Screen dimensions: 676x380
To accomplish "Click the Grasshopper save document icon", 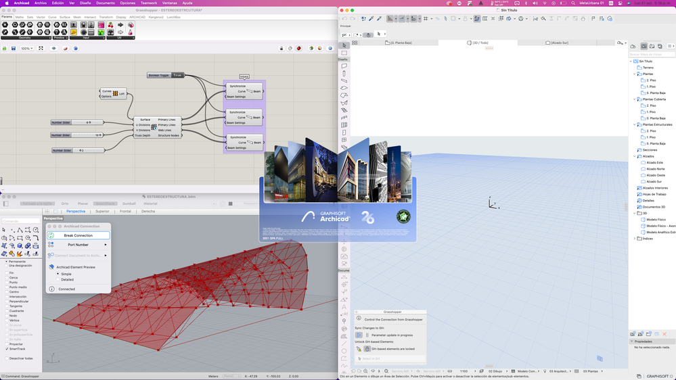I will coord(14,49).
